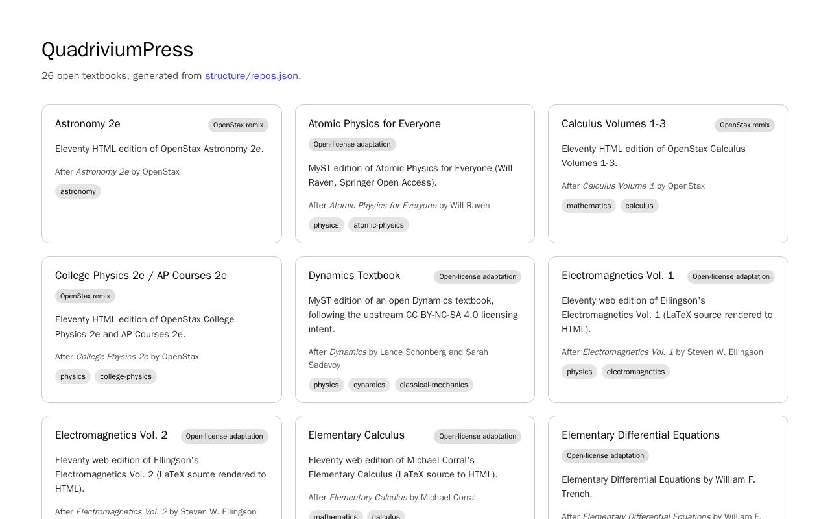Select the astronomy tag
This screenshot has width=830, height=519.
coord(78,191)
